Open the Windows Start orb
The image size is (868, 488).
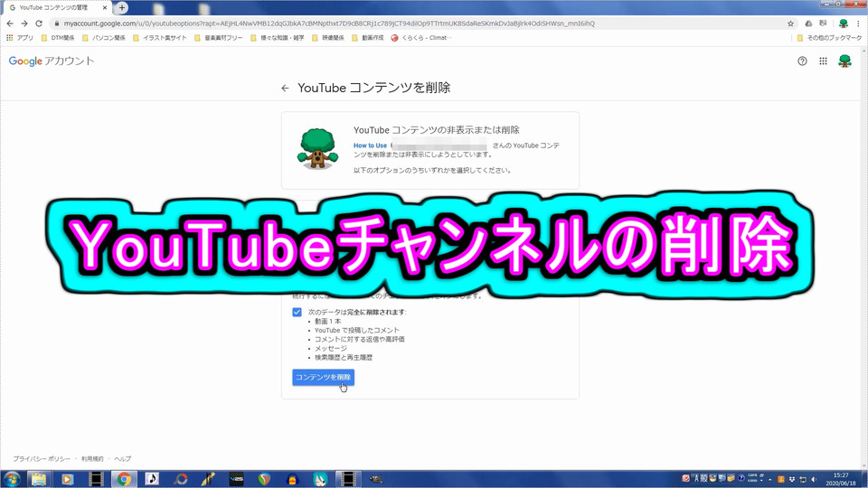pyautogui.click(x=12, y=479)
